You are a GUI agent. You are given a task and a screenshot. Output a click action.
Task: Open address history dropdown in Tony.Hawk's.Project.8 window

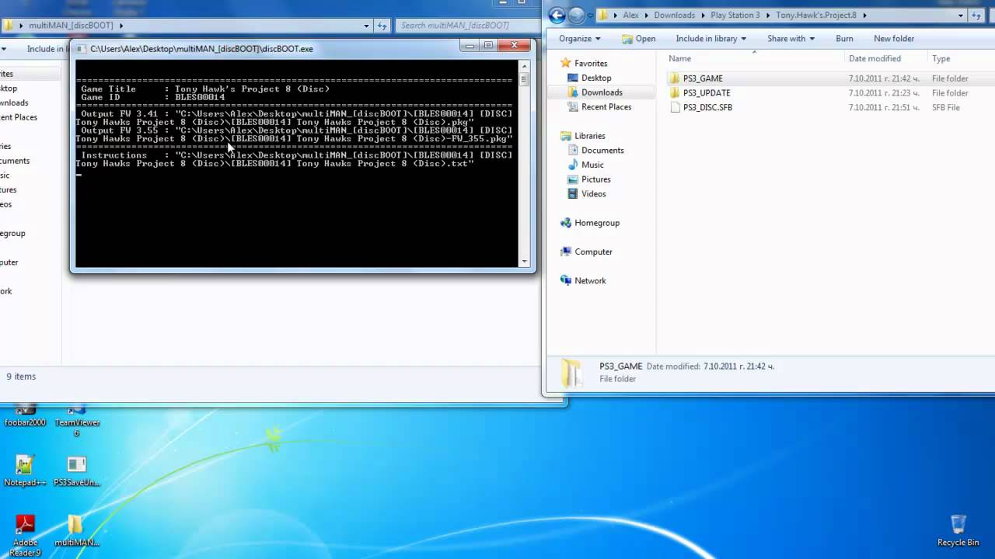point(961,16)
